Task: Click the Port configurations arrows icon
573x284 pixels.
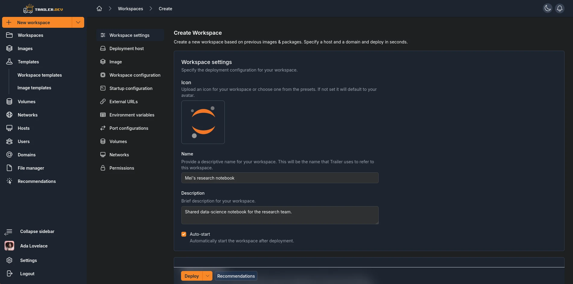Action: click(x=103, y=128)
